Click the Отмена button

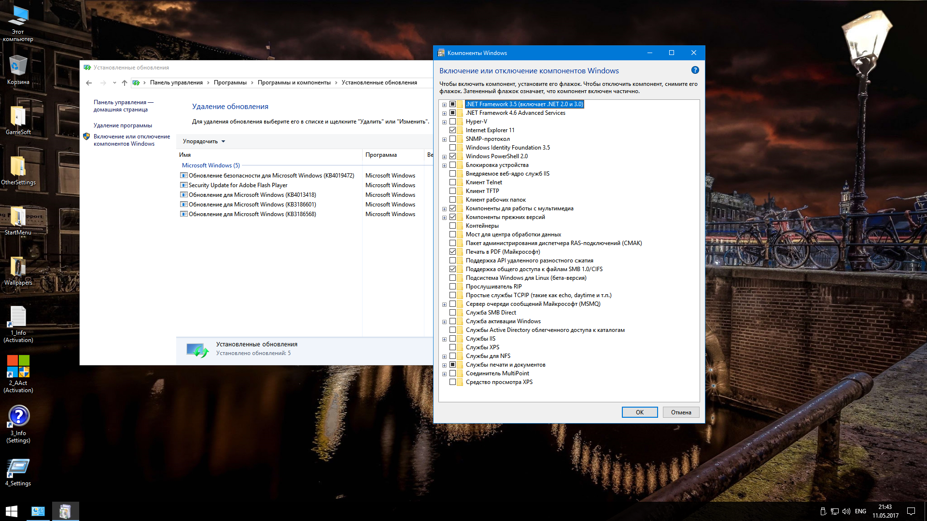(x=681, y=412)
